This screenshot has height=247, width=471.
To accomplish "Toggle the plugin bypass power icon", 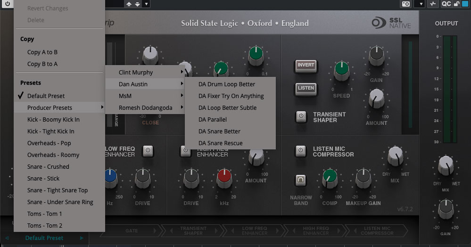I will (7, 4).
